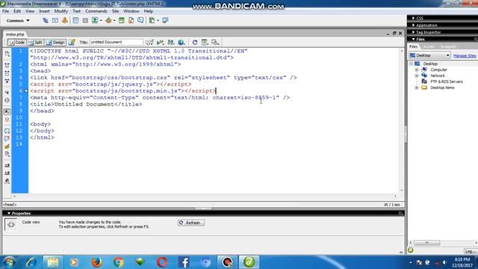Select the index.php document tab
The image size is (478, 269).
click(15, 34)
